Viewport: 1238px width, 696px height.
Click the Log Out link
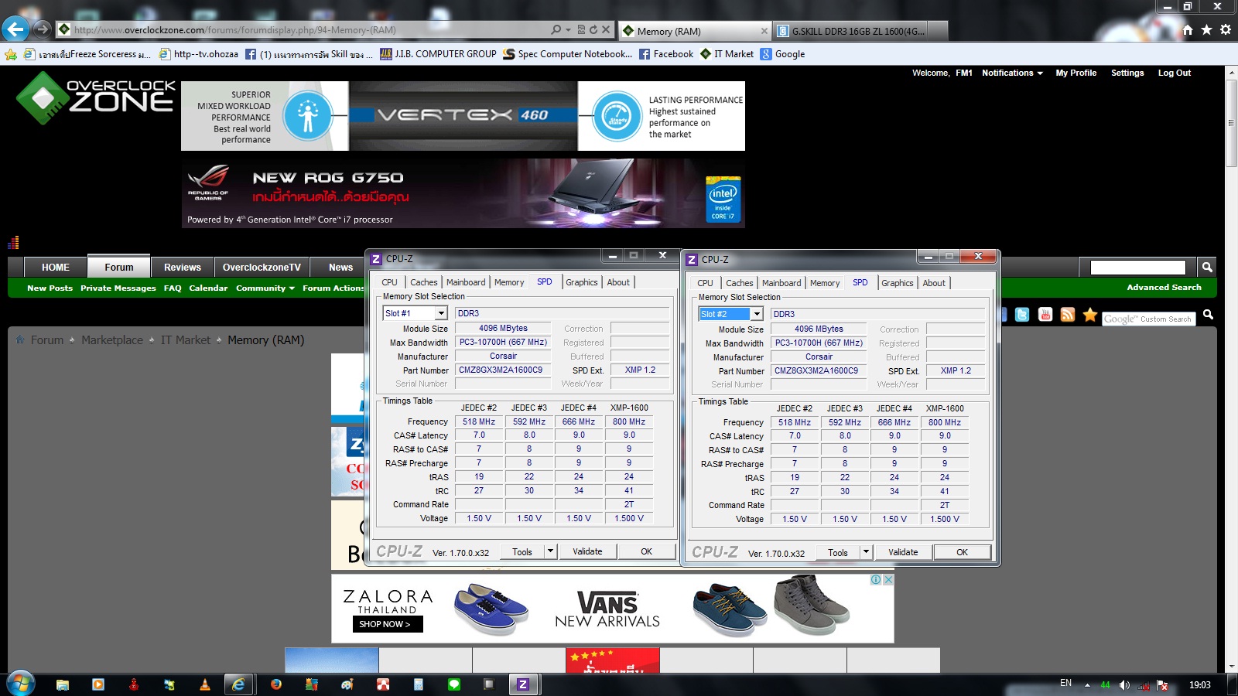(x=1174, y=73)
